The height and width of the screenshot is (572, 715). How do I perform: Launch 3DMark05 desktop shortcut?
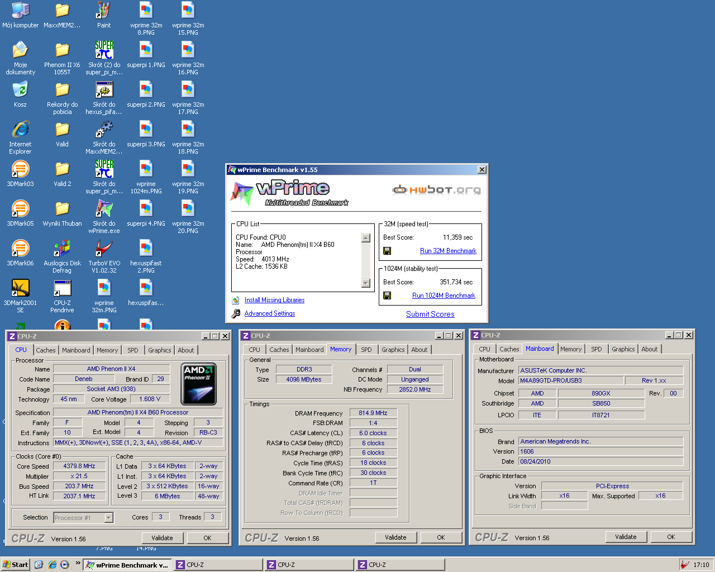pyautogui.click(x=20, y=208)
